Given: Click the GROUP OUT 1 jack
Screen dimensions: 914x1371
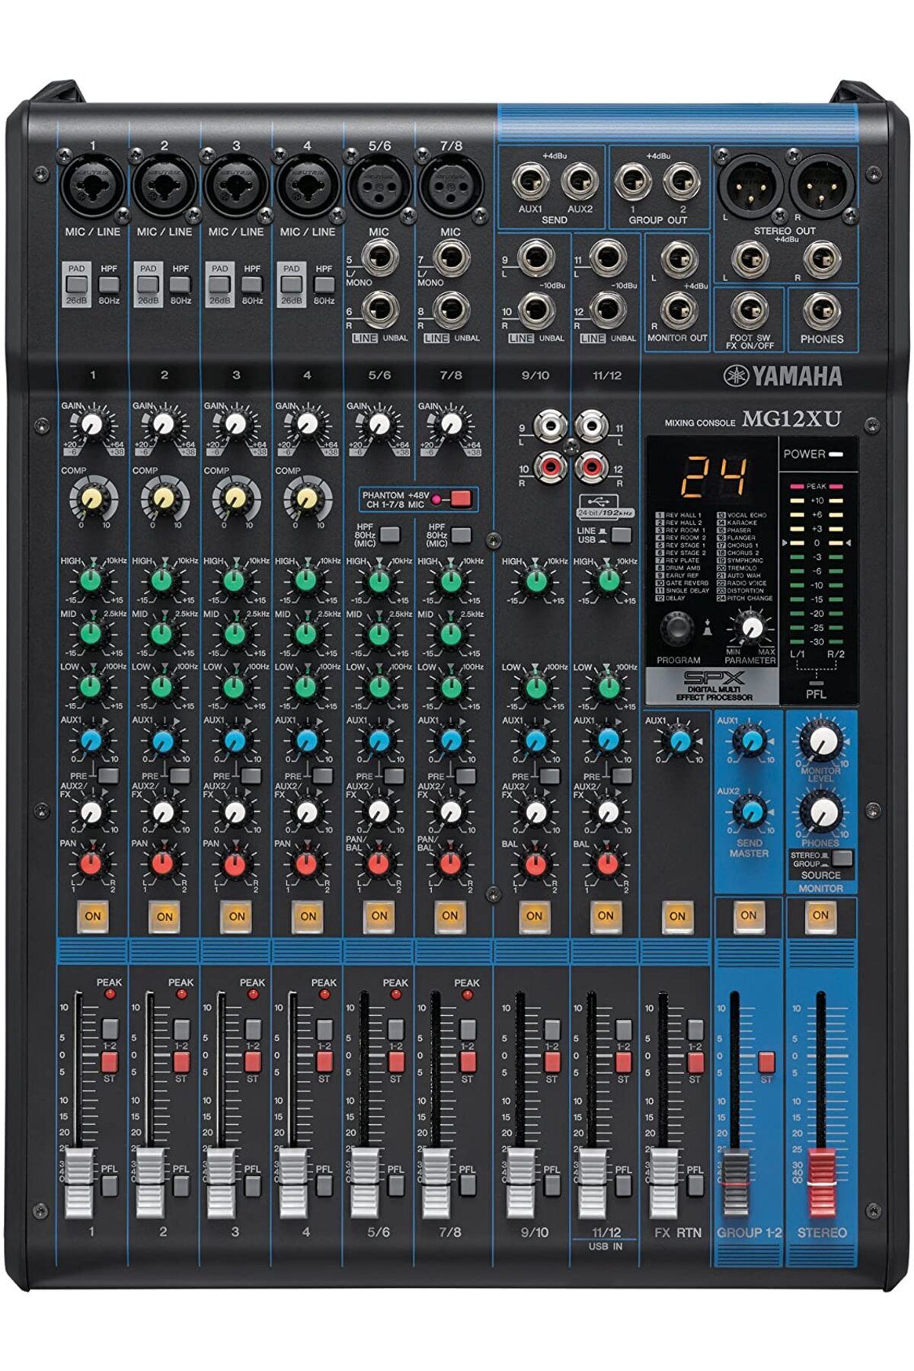Looking at the screenshot, I should [x=631, y=181].
